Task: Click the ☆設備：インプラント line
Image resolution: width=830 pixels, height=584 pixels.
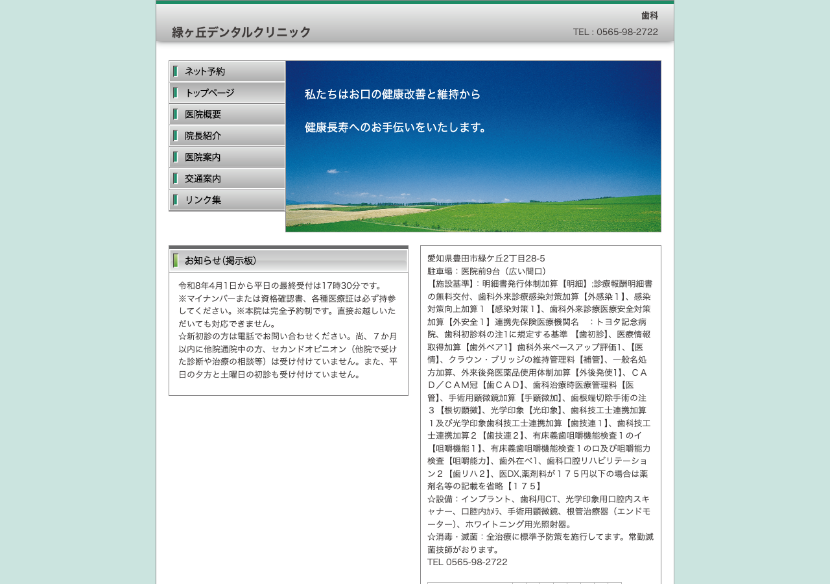Action: tap(539, 511)
